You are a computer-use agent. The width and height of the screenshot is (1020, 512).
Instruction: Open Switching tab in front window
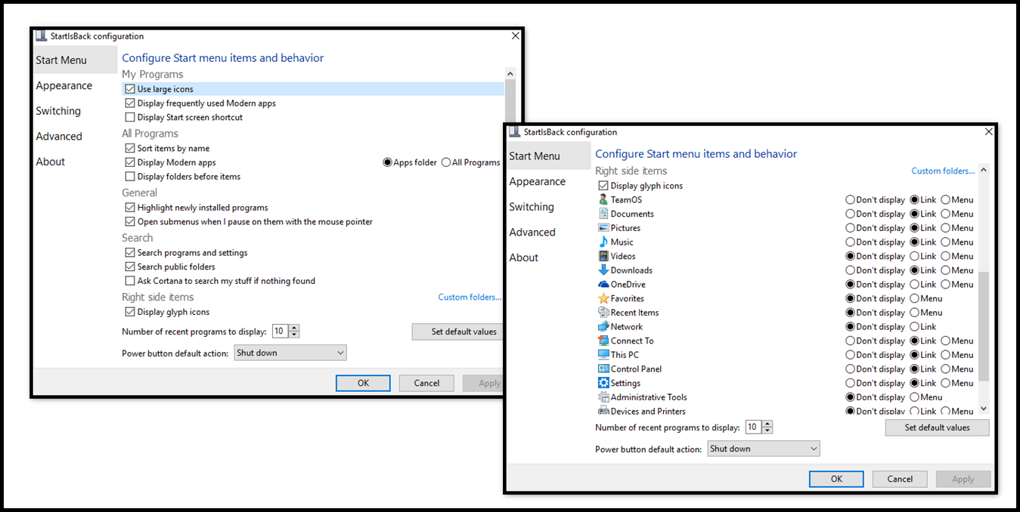[x=532, y=207]
